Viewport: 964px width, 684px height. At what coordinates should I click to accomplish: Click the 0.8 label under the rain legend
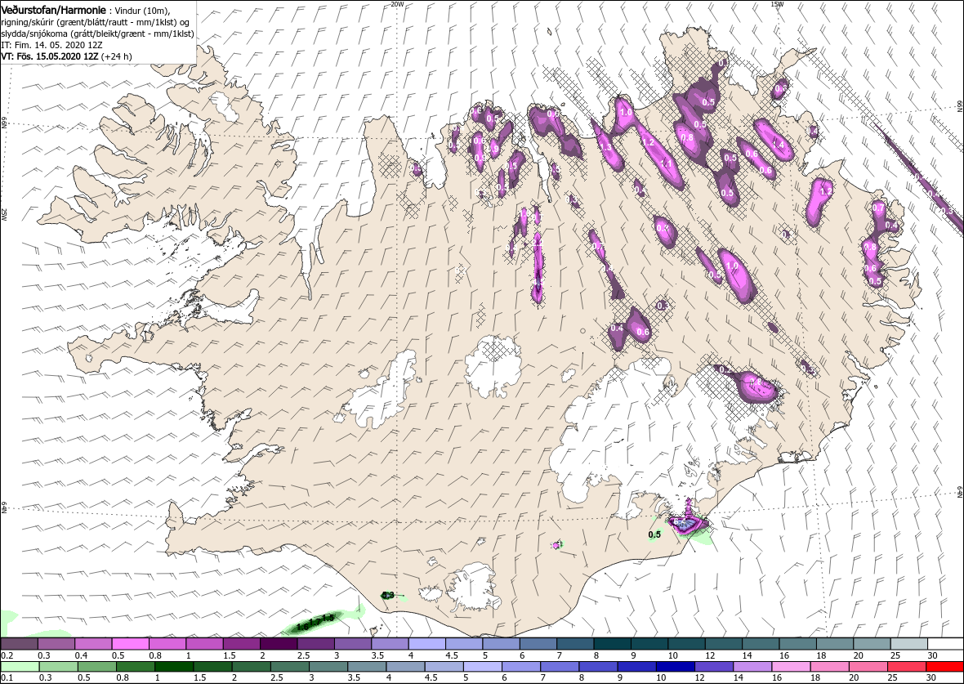(122, 678)
